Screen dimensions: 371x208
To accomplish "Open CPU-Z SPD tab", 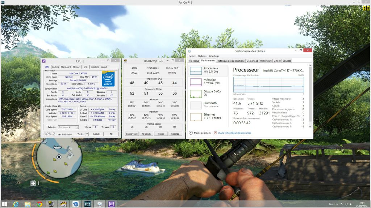I will click(86, 67).
